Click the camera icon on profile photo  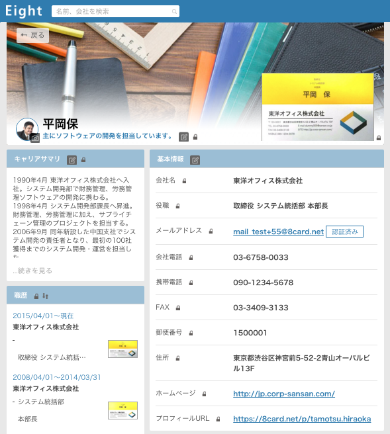[35, 138]
